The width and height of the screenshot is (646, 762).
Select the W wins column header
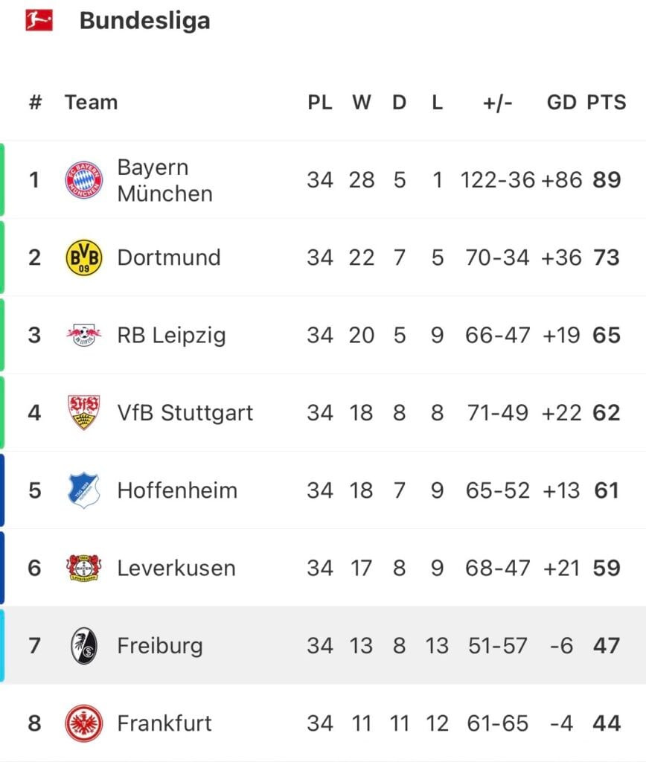pos(362,102)
